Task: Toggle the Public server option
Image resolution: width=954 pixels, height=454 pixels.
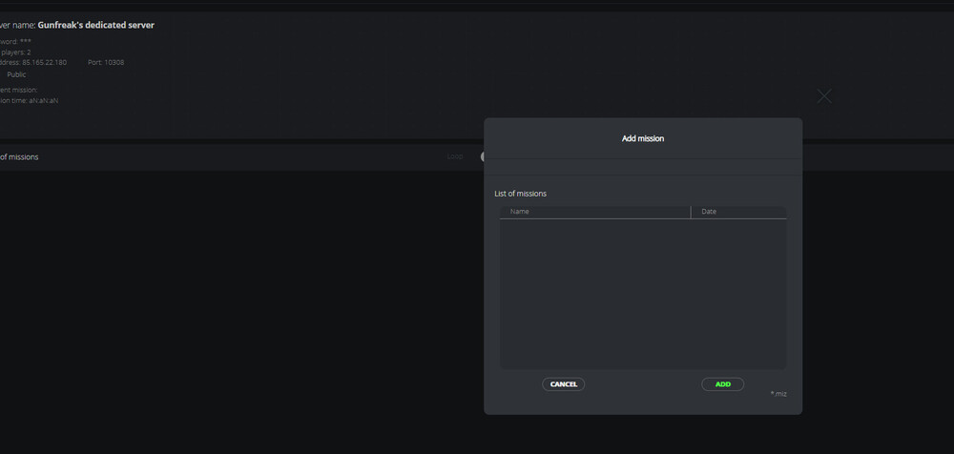Action: click(16, 74)
